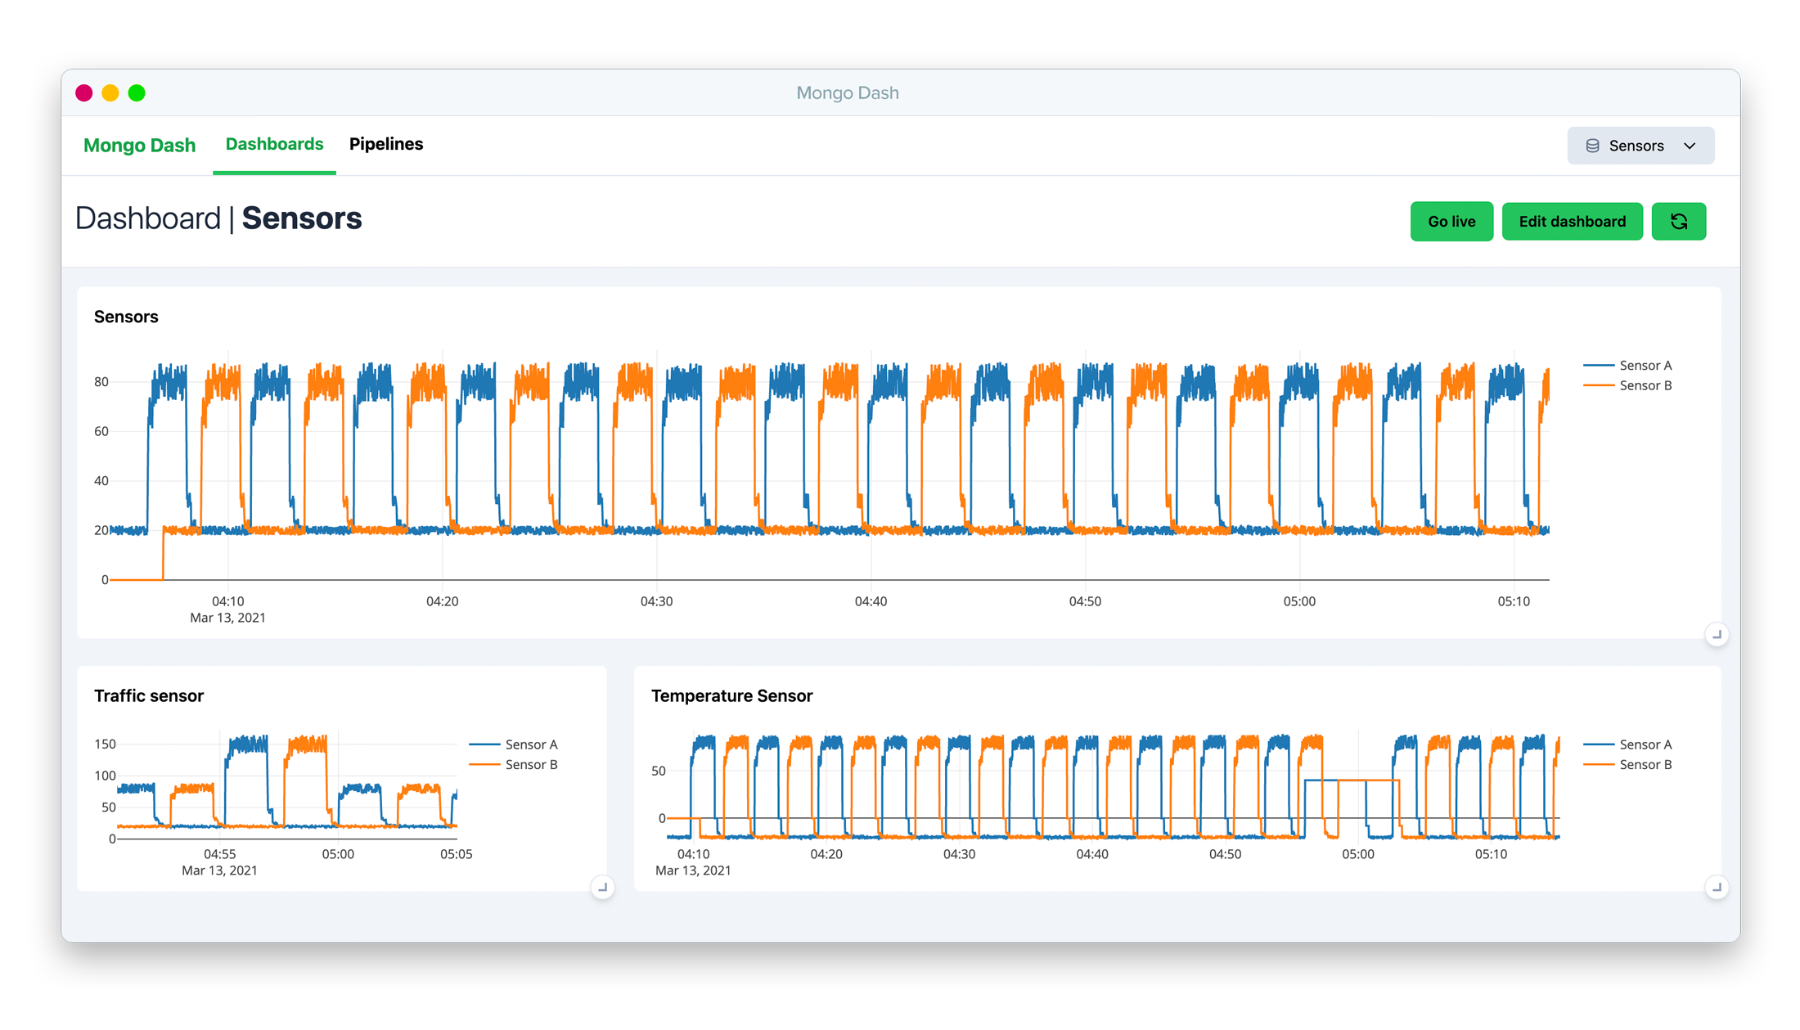Click the refresh dashboard icon button

[1678, 222]
